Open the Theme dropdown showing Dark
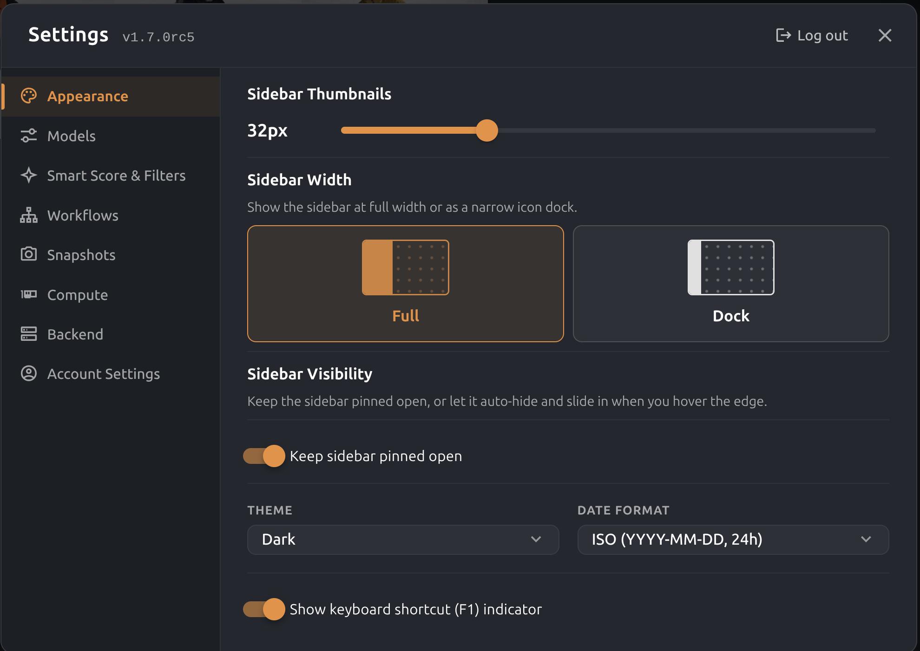The height and width of the screenshot is (651, 920). tap(403, 540)
